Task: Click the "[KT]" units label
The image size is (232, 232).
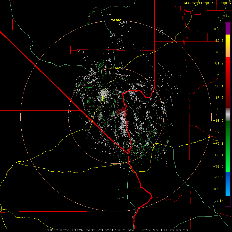Action: [x=220, y=18]
